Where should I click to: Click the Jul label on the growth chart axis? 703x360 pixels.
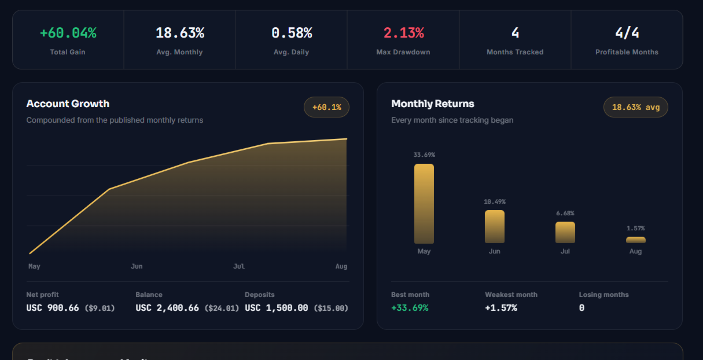coord(239,266)
